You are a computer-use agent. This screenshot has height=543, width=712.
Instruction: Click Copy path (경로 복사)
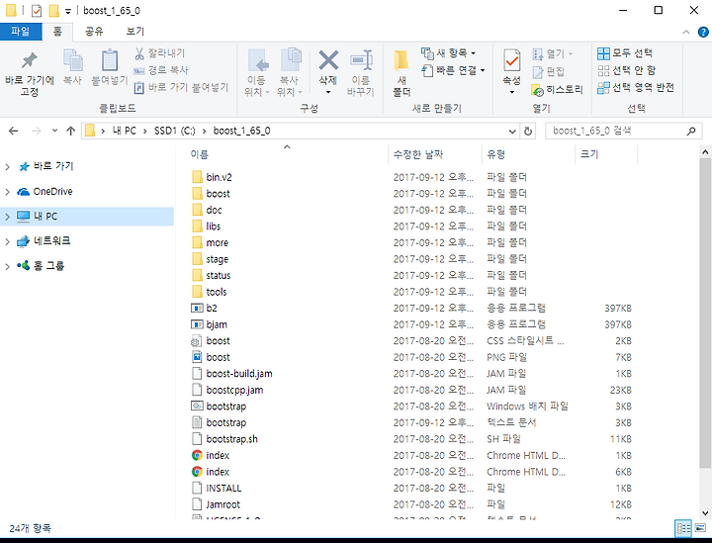coord(161,70)
